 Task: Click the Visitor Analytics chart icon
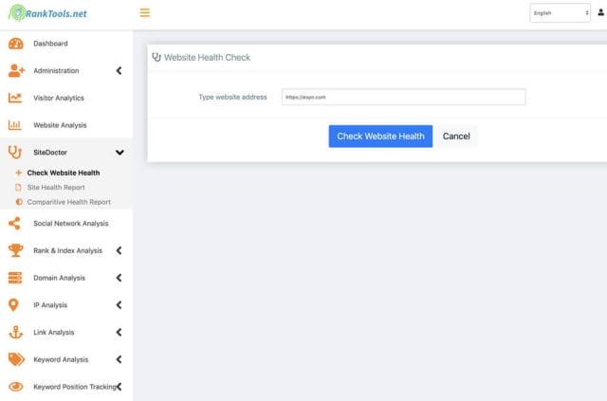click(x=15, y=98)
